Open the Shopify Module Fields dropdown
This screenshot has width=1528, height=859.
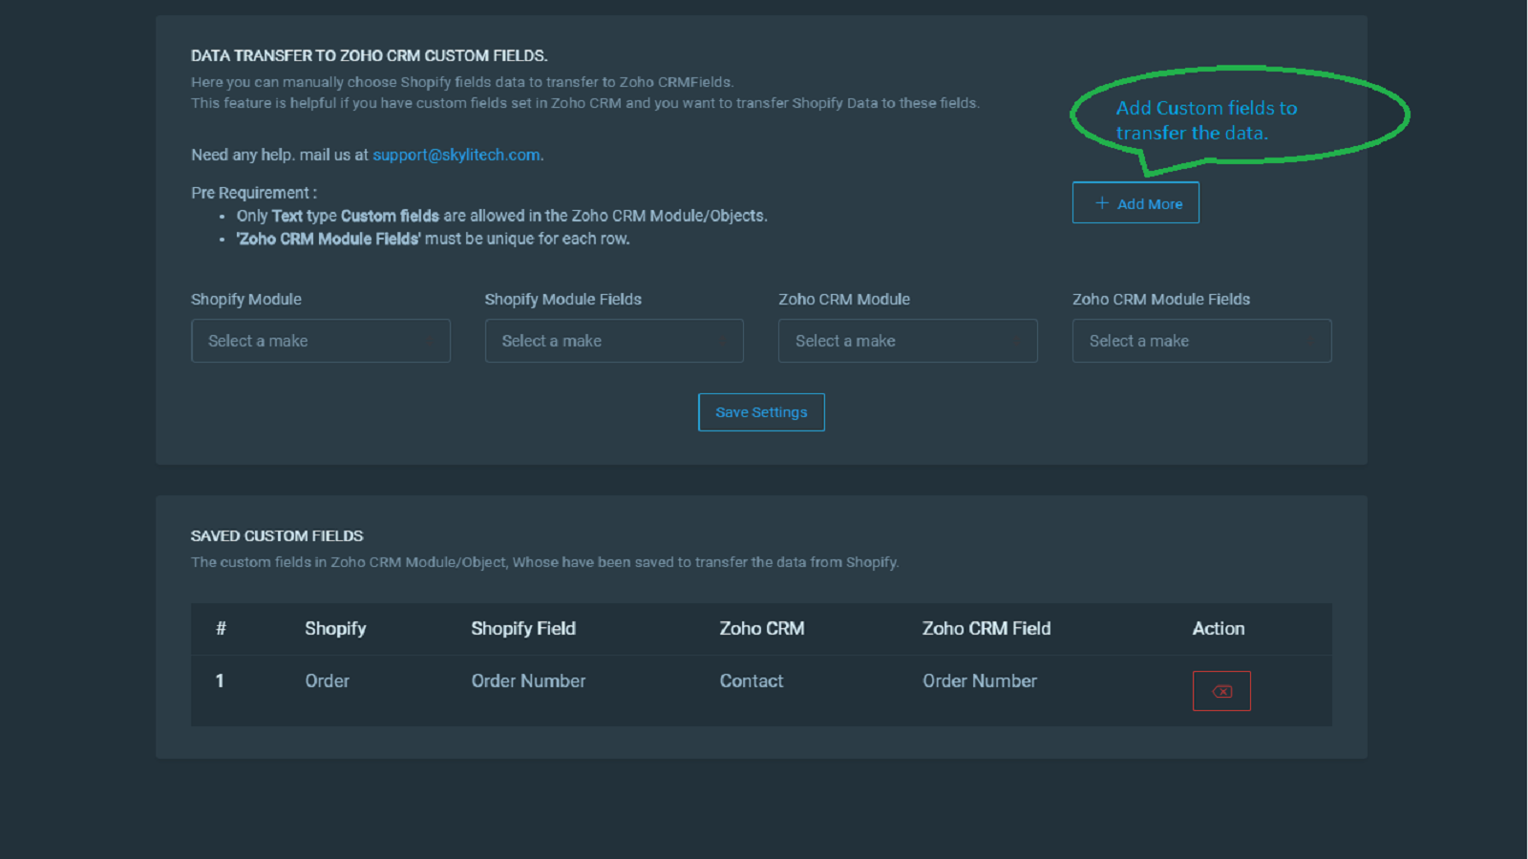click(x=614, y=341)
